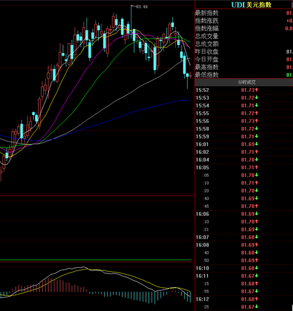This screenshot has height=311, width=293.
Task: Click the :55 sub-row time entry
Action: (x=206, y=292)
